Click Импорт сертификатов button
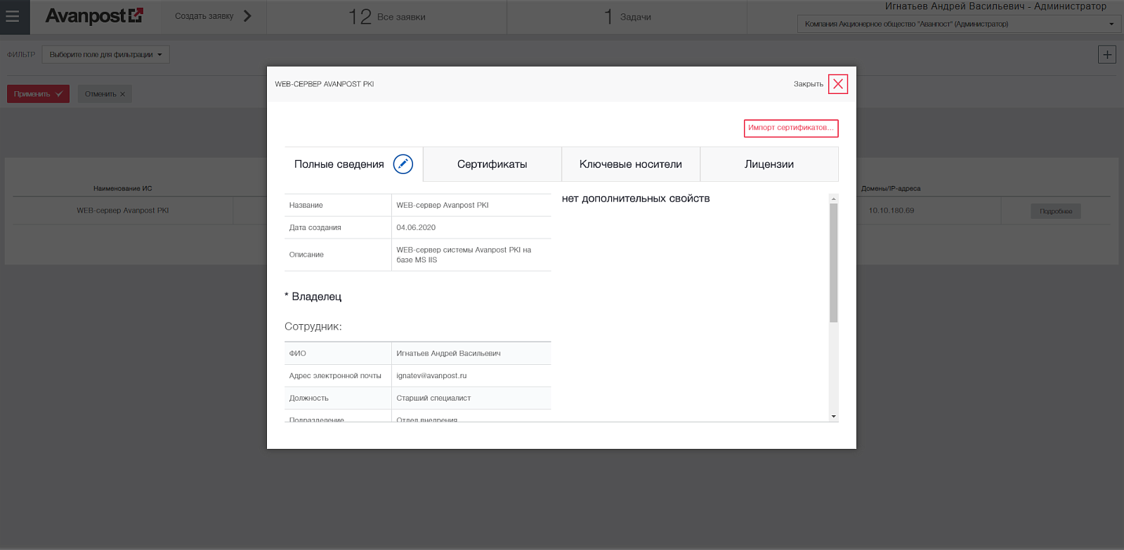Image resolution: width=1124 pixels, height=550 pixels. [x=791, y=128]
